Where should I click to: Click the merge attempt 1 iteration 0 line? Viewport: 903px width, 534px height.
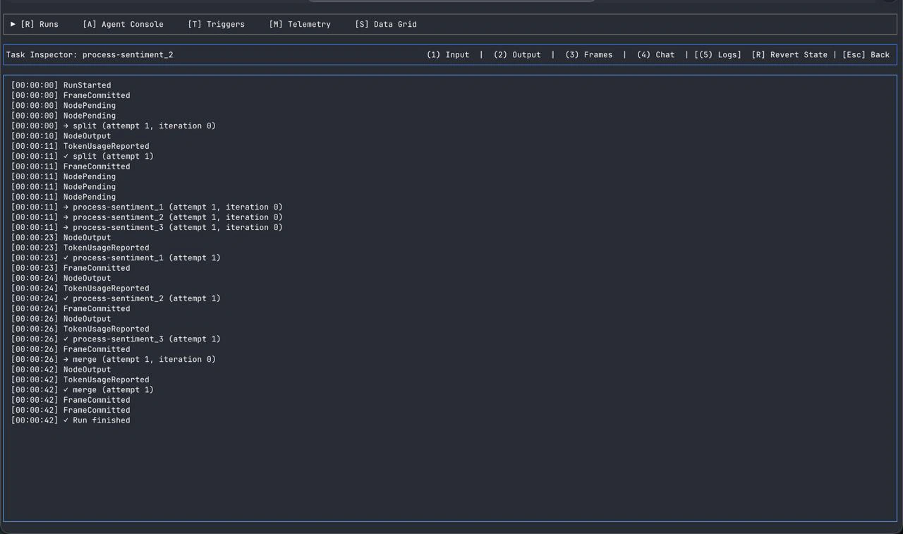(113, 359)
